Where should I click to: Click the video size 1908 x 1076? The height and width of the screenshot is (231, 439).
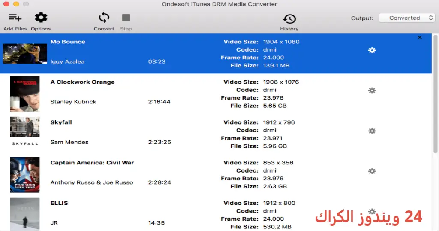[281, 82]
